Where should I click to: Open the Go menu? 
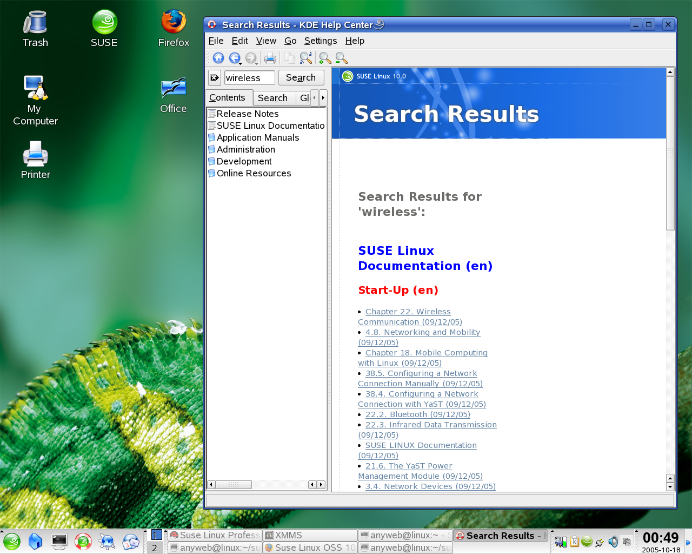coord(290,41)
